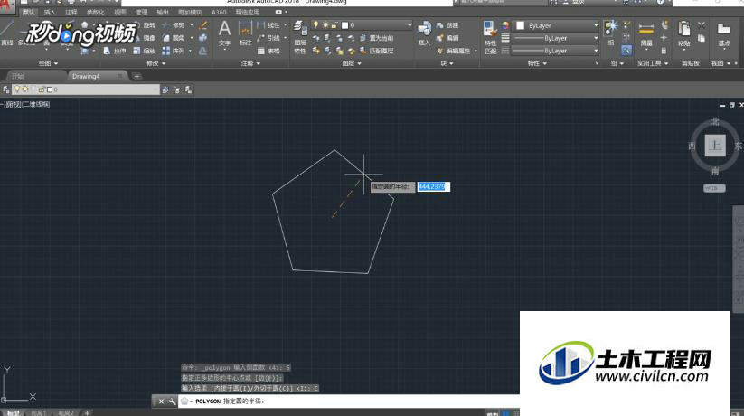Select the 圆角 (Fillet) tool

pyautogui.click(x=174, y=38)
